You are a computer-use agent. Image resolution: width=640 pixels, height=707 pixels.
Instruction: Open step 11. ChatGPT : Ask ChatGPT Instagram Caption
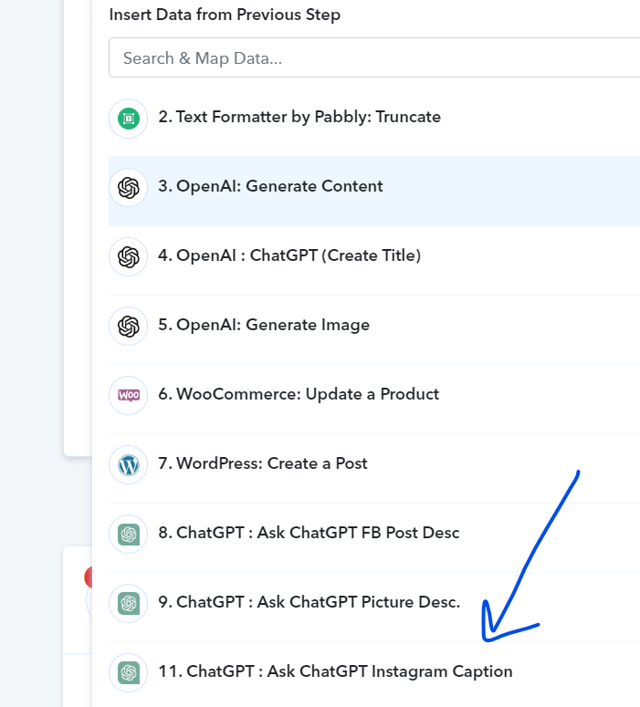point(374,674)
